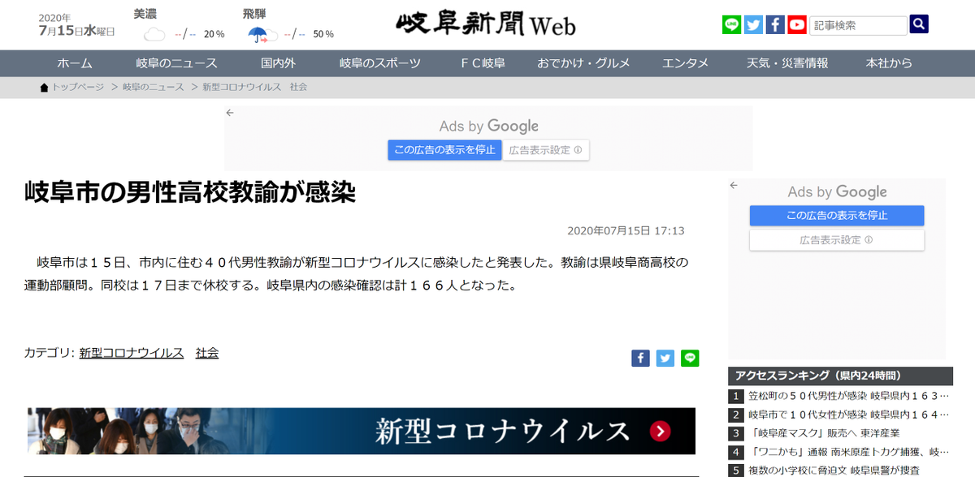Select 国内外 in navigation bar
Image resolution: width=975 pixels, height=477 pixels.
pos(278,63)
